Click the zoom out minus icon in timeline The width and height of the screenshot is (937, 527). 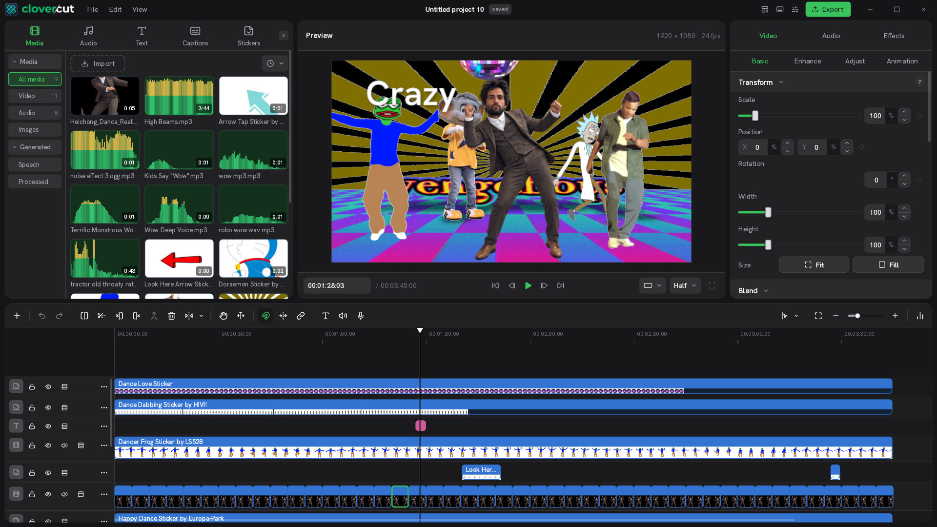(x=835, y=316)
